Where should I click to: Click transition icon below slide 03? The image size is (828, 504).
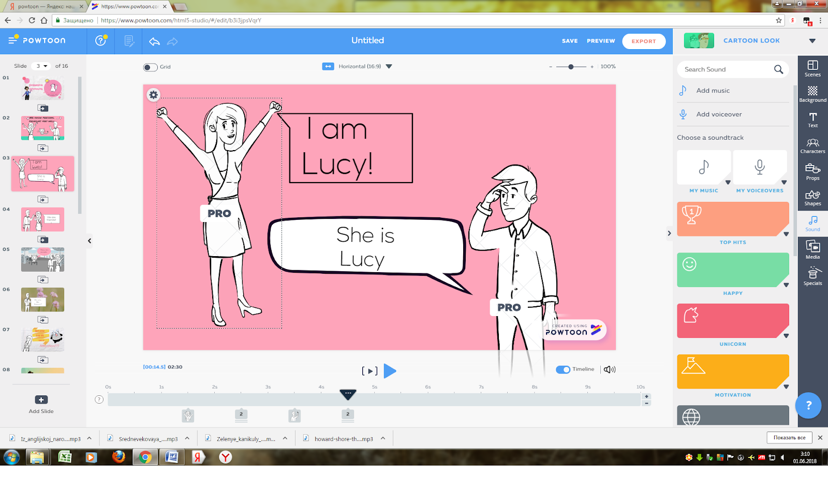pos(43,200)
